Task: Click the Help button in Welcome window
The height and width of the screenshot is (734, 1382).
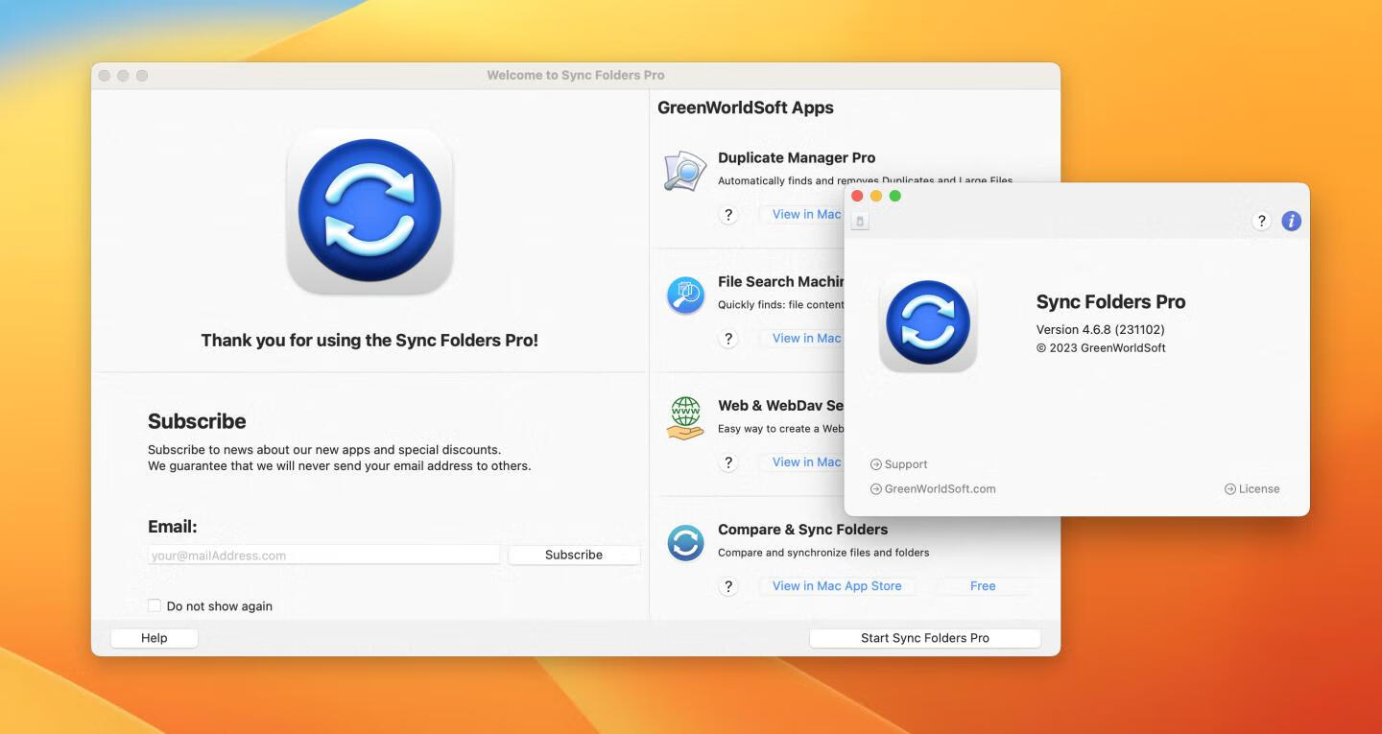Action: pos(155,638)
